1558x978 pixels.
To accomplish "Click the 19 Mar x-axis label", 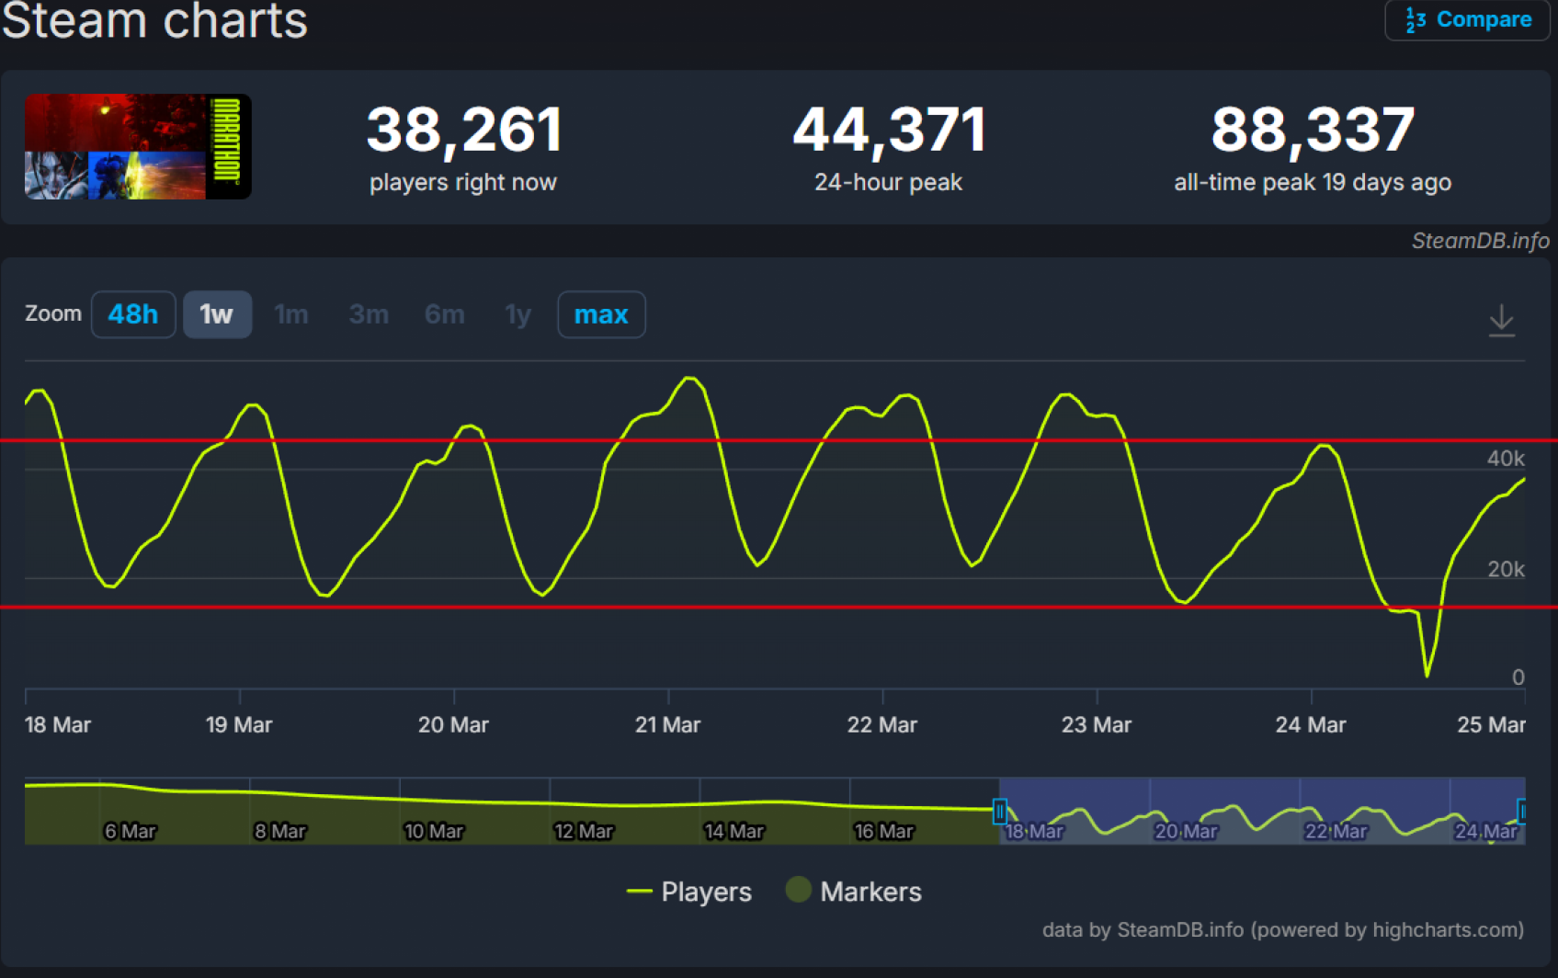I will pos(239,725).
